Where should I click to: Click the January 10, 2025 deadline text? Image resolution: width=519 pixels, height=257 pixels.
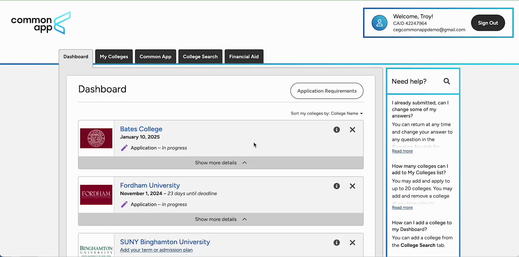(x=140, y=137)
